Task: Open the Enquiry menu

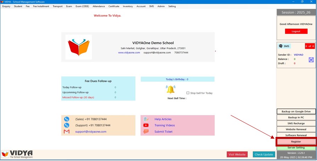Action: coord(6,6)
